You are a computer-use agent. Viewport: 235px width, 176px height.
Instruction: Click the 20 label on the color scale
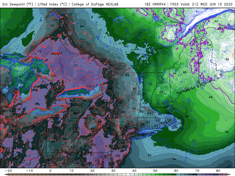click(x=92, y=171)
